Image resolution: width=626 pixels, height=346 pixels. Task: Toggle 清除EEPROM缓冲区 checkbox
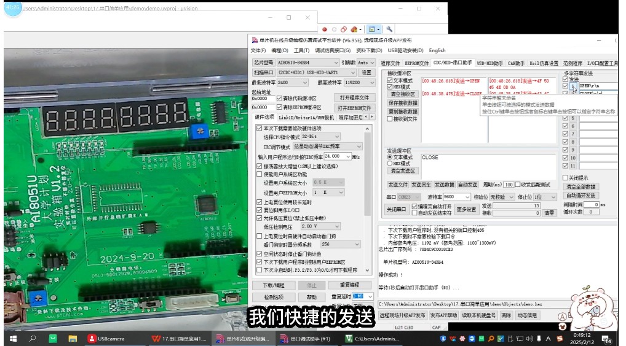(x=279, y=107)
